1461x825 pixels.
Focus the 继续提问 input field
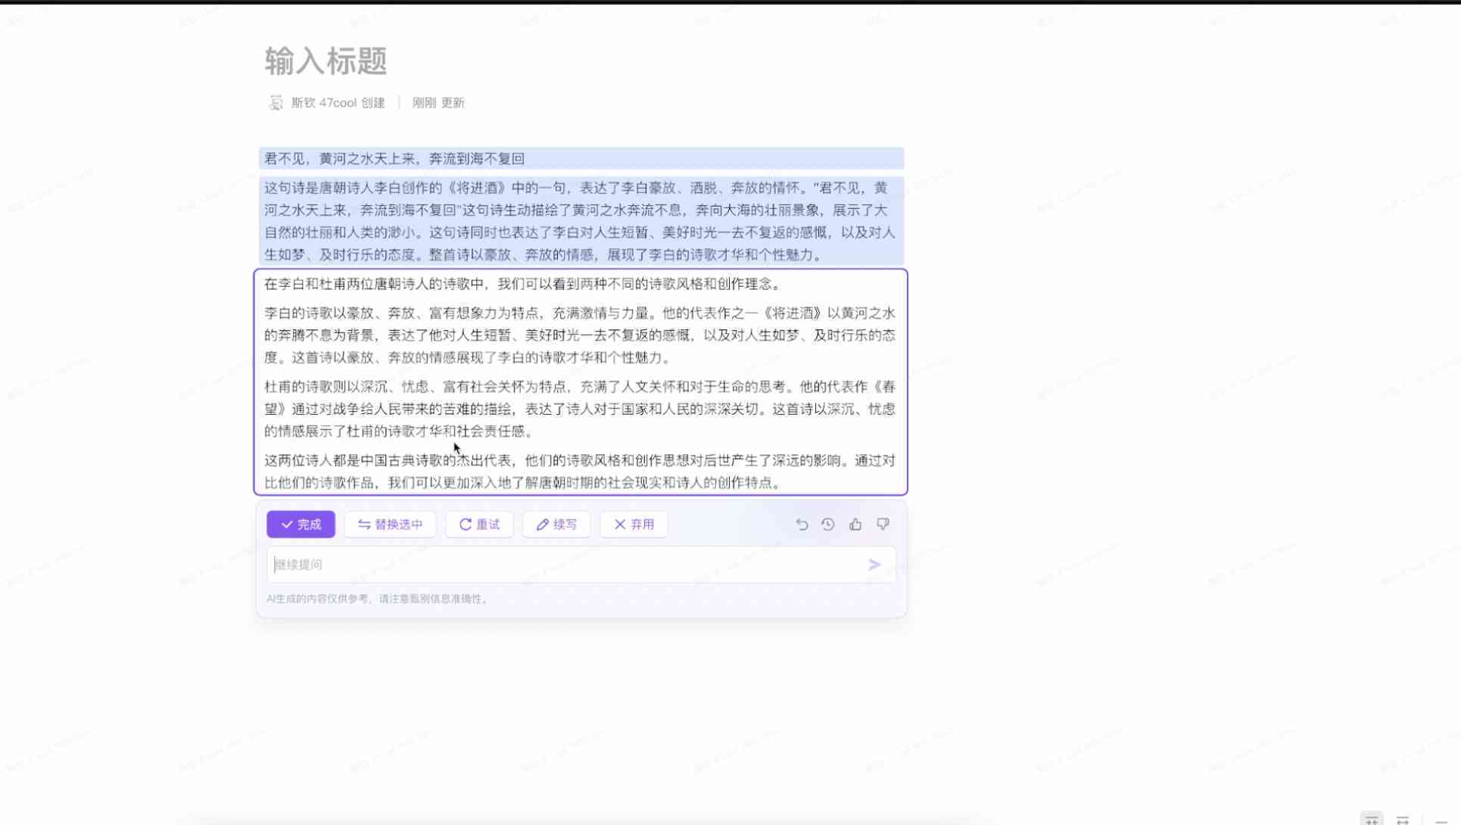[x=581, y=565]
